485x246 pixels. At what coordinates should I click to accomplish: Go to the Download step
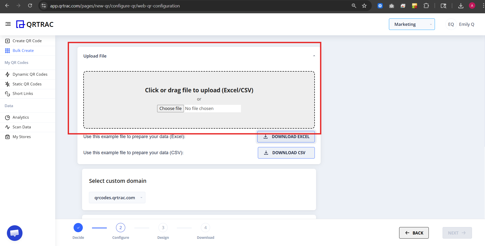click(205, 227)
